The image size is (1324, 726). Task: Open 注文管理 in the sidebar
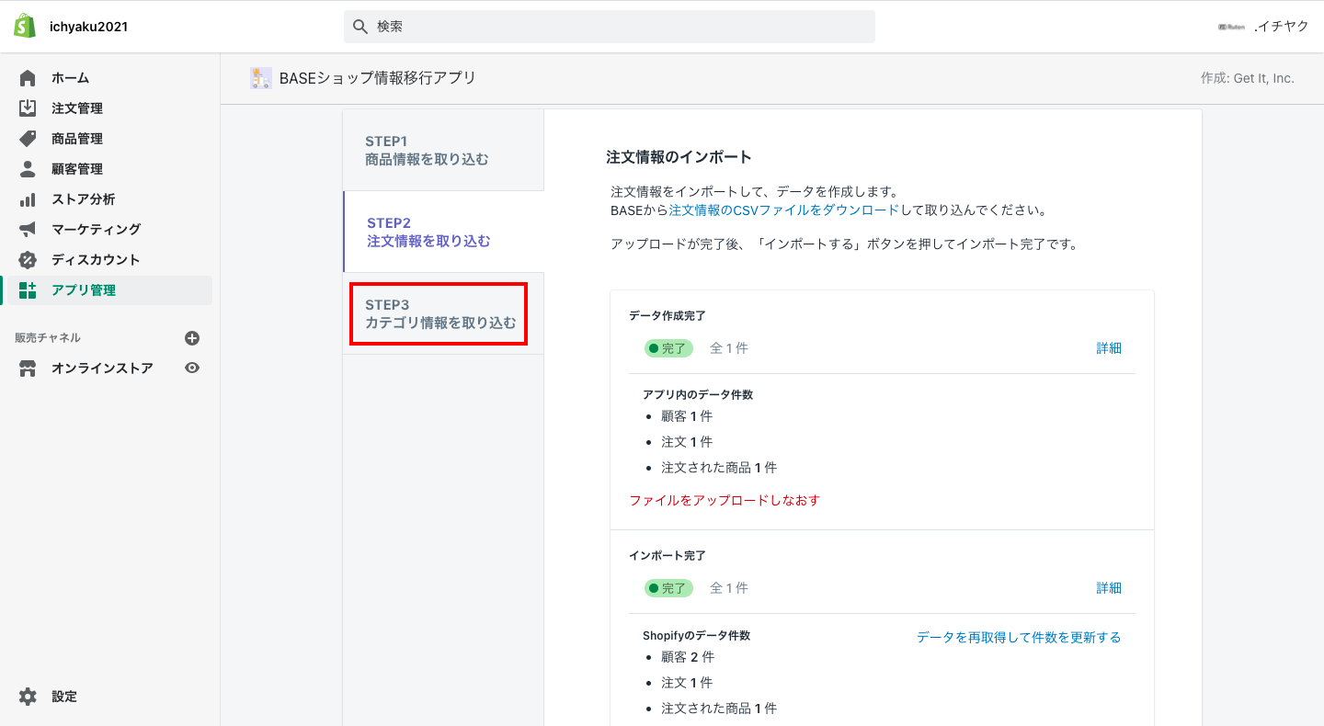(x=77, y=108)
